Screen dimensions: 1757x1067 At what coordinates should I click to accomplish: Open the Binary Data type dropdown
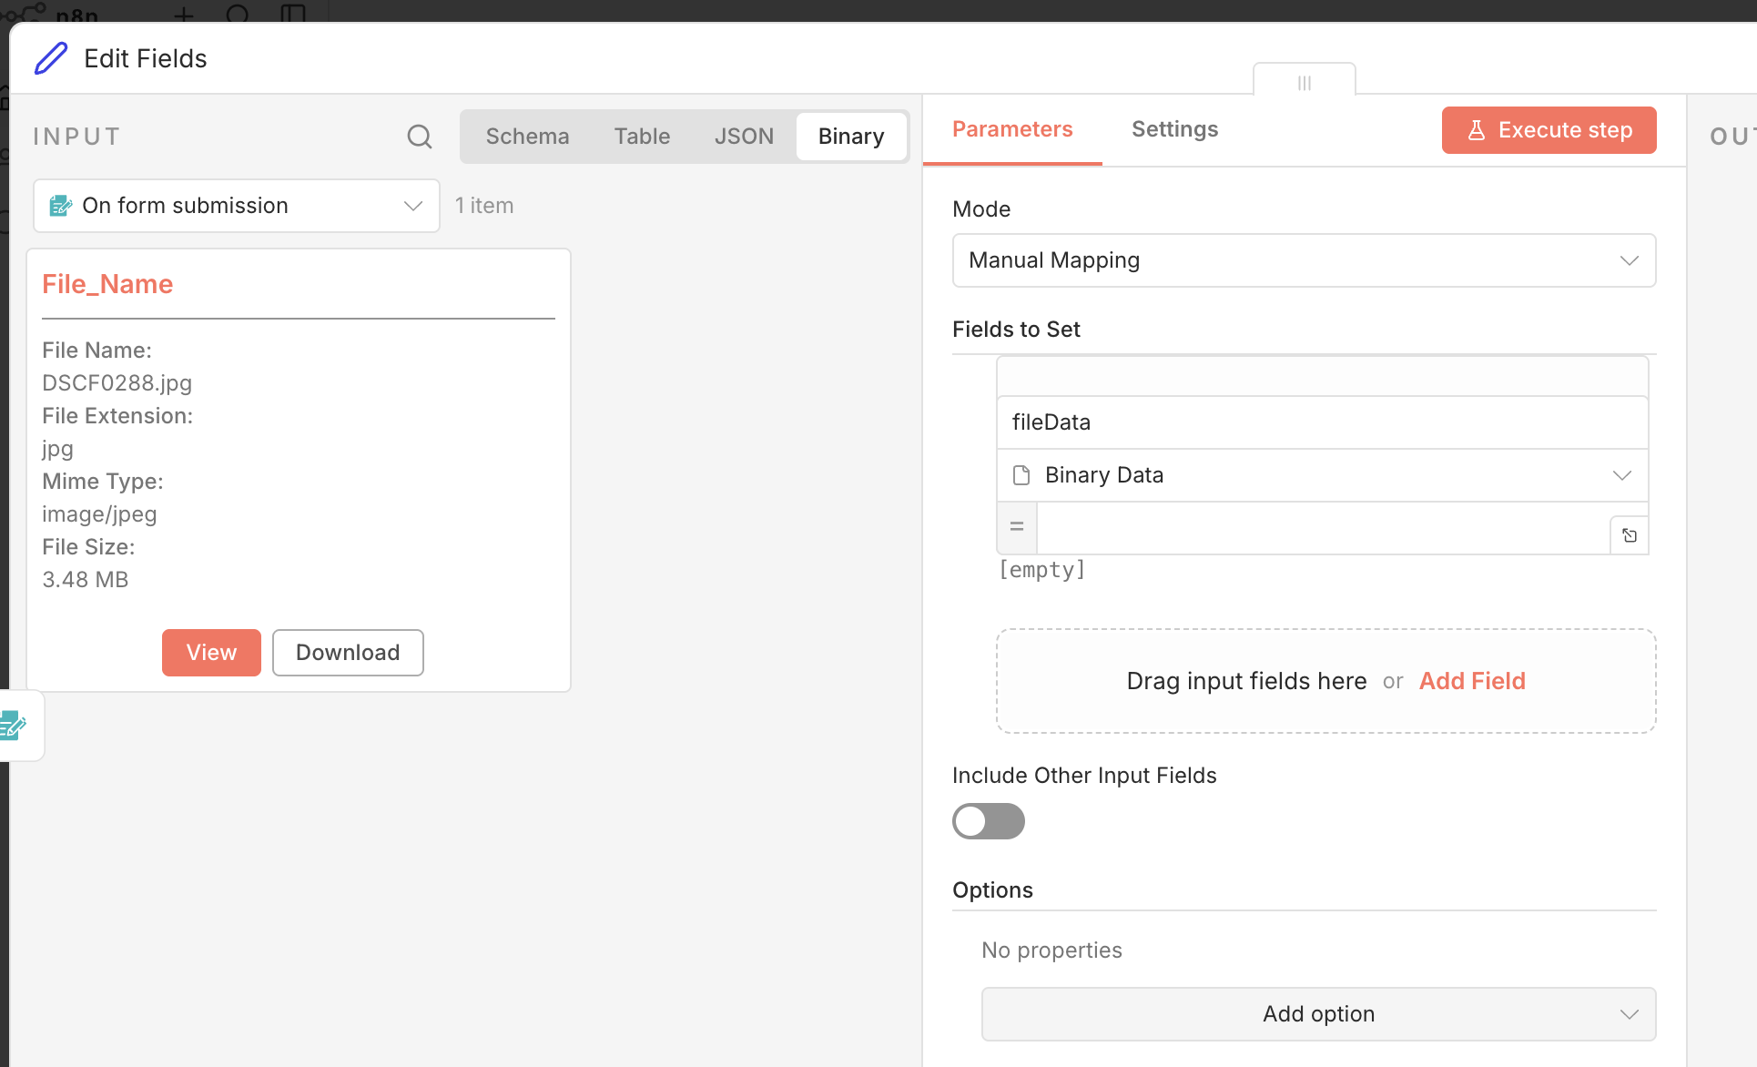click(1322, 475)
